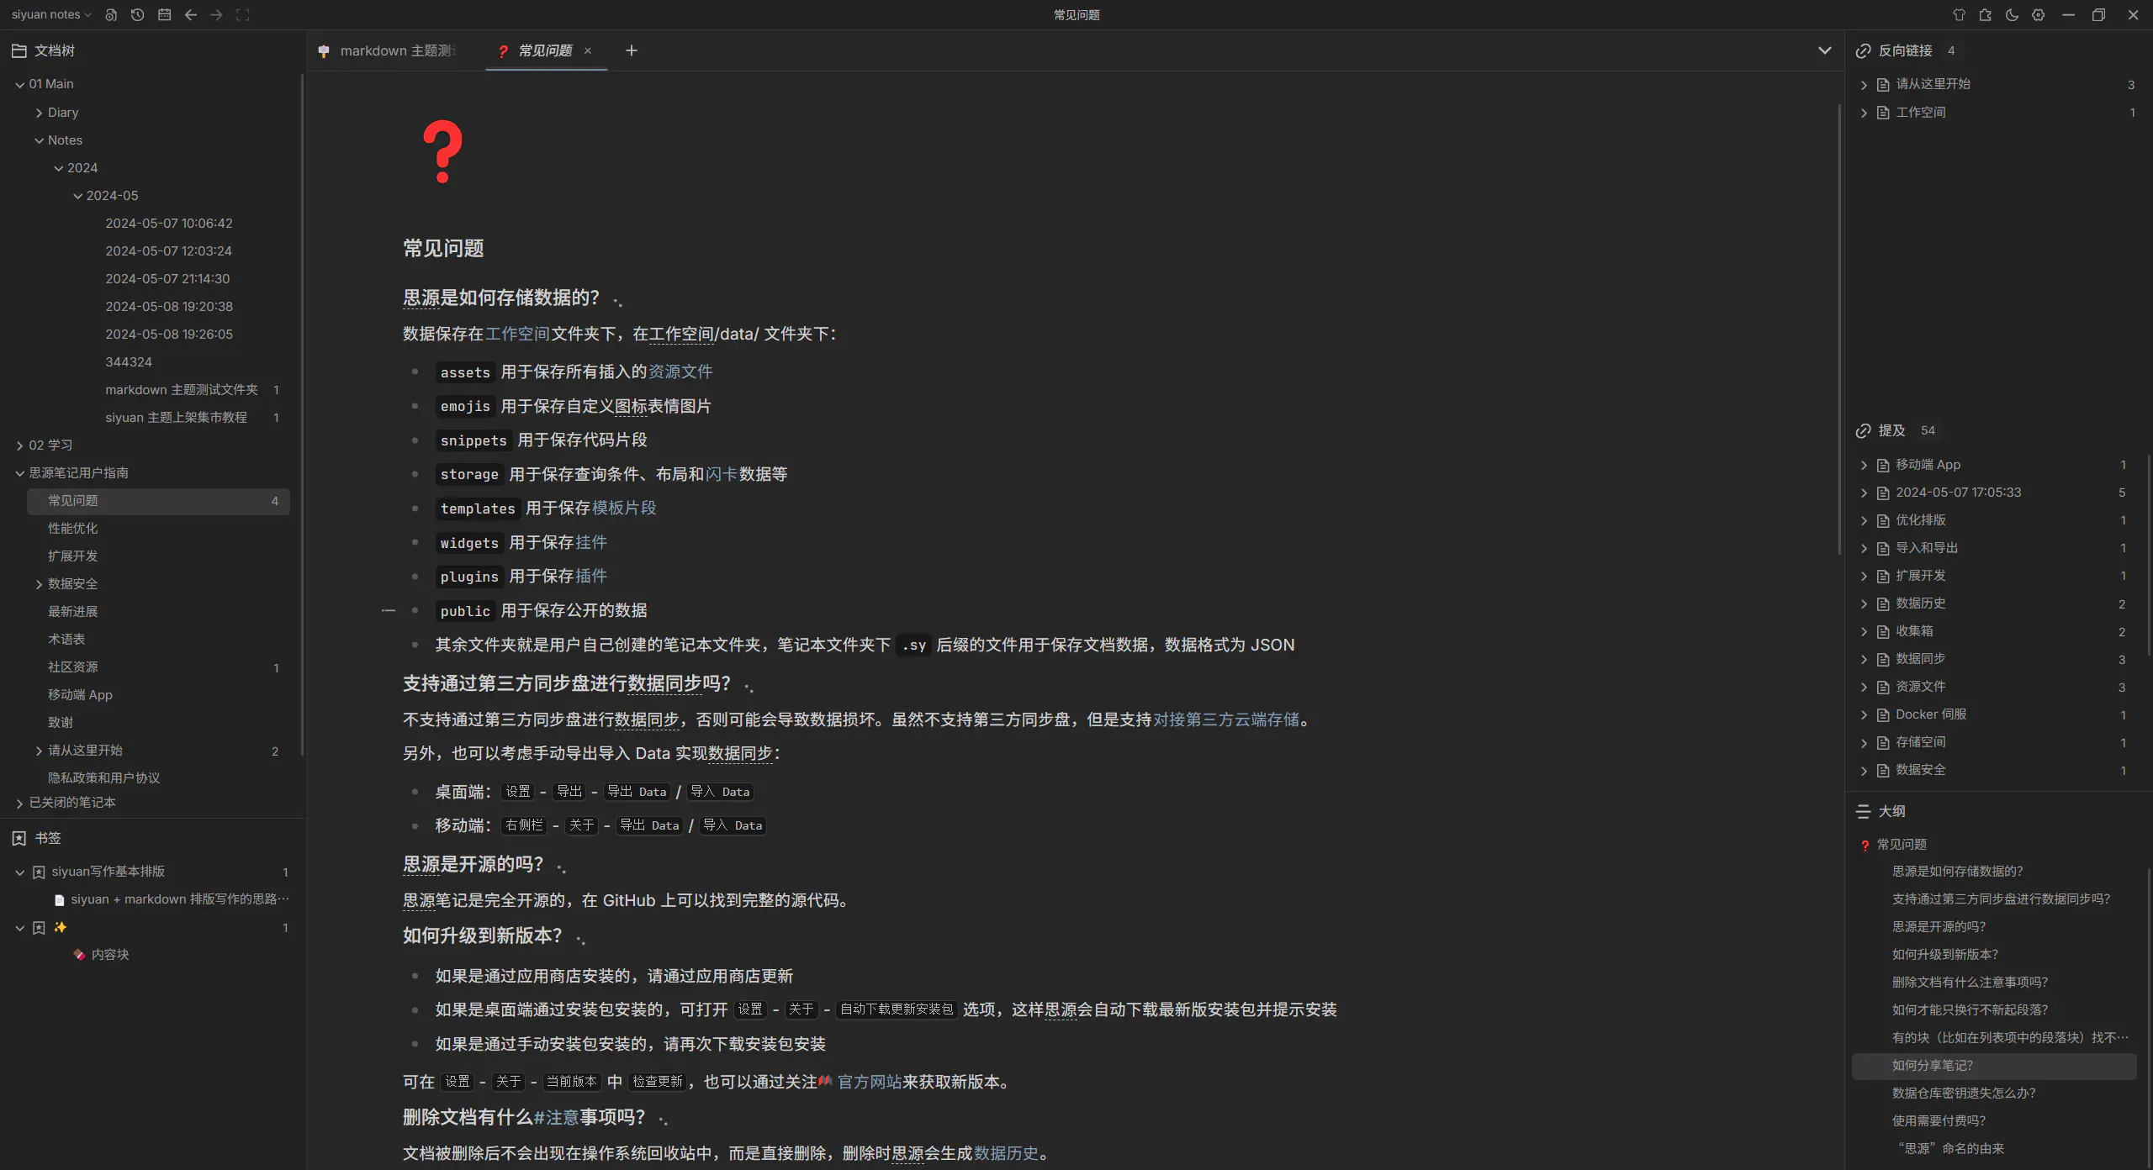This screenshot has width=2153, height=1170.
Task: Open a new tab with the plus button
Action: (632, 51)
